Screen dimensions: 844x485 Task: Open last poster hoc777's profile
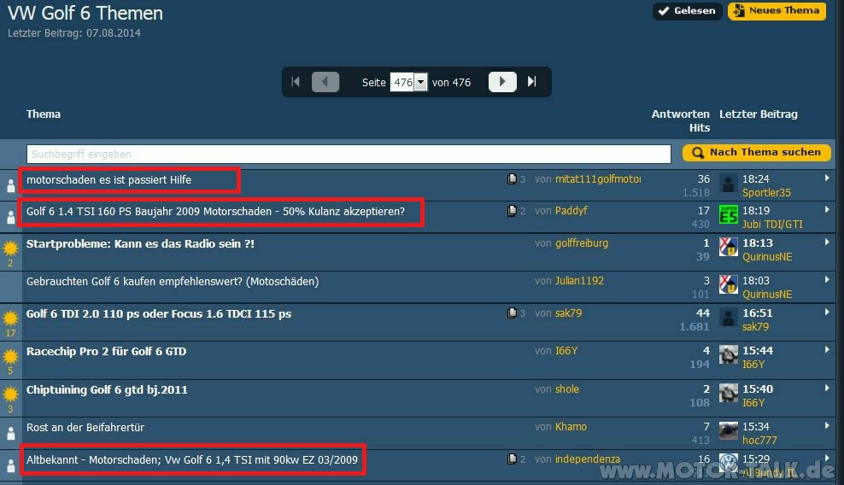click(x=759, y=440)
